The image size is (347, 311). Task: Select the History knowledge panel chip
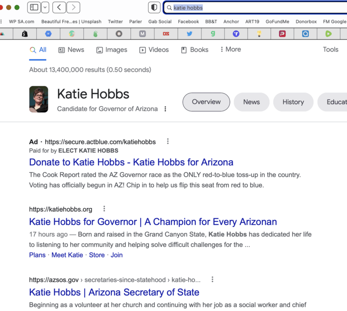click(293, 102)
